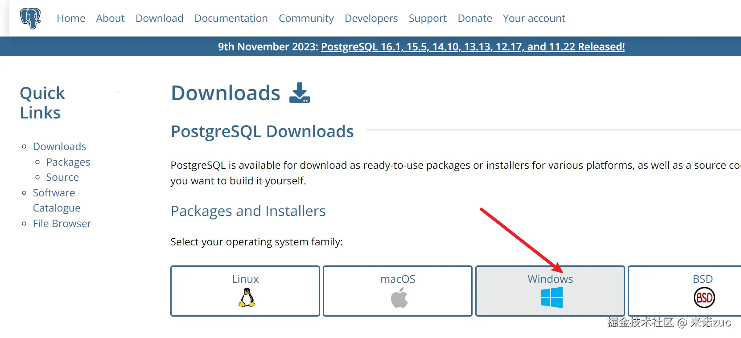Open the Home menu item
This screenshot has height=338, width=741.
(x=71, y=18)
